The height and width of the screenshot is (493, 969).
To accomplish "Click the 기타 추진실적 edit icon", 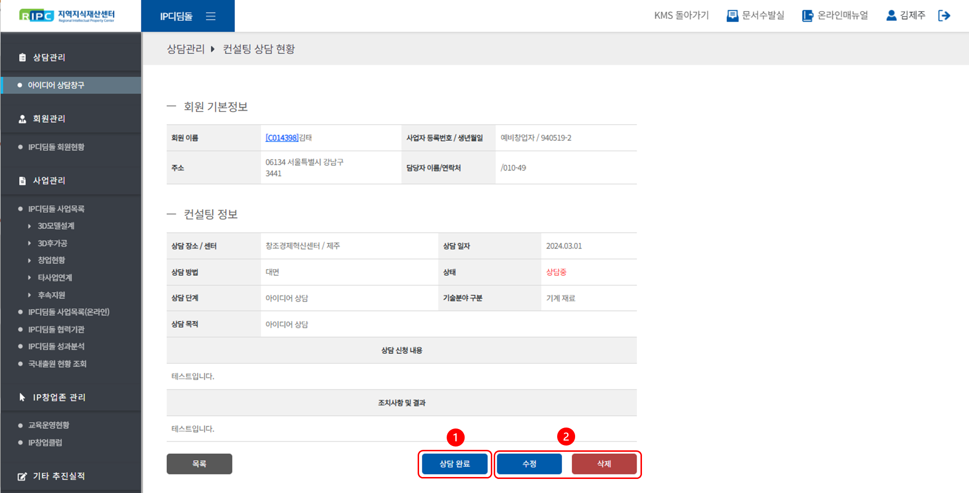I will (x=22, y=477).
